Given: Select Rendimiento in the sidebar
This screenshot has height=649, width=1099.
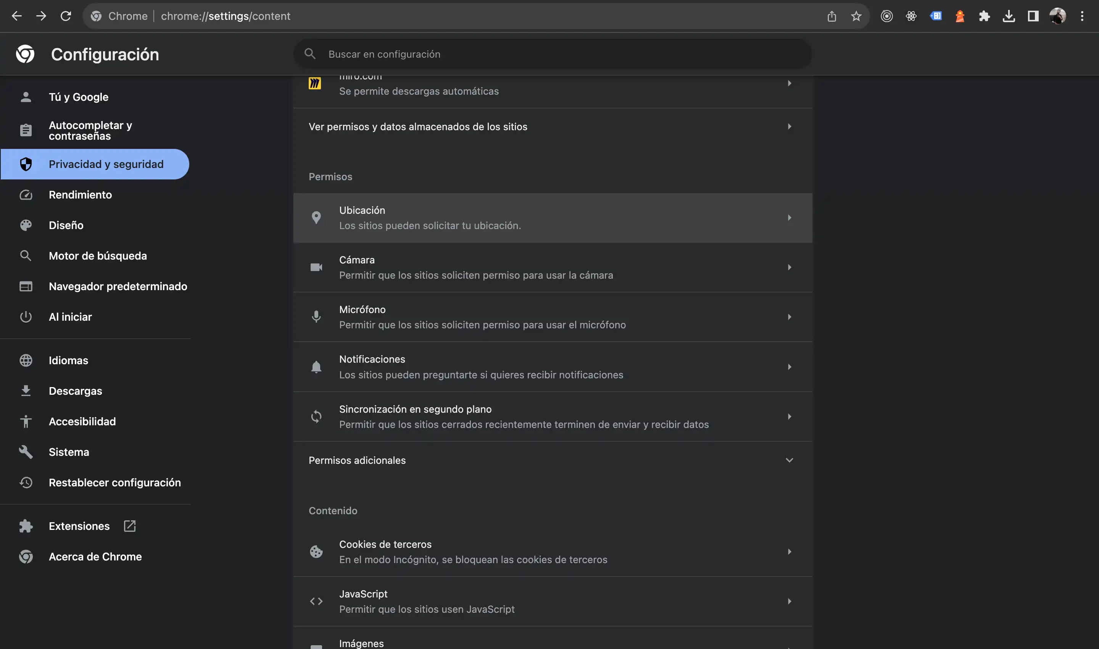Looking at the screenshot, I should [x=81, y=195].
